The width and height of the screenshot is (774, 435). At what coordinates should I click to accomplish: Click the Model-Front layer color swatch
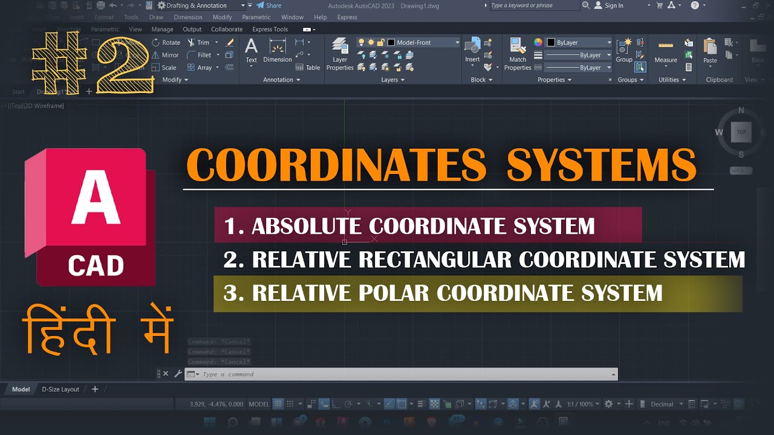391,42
